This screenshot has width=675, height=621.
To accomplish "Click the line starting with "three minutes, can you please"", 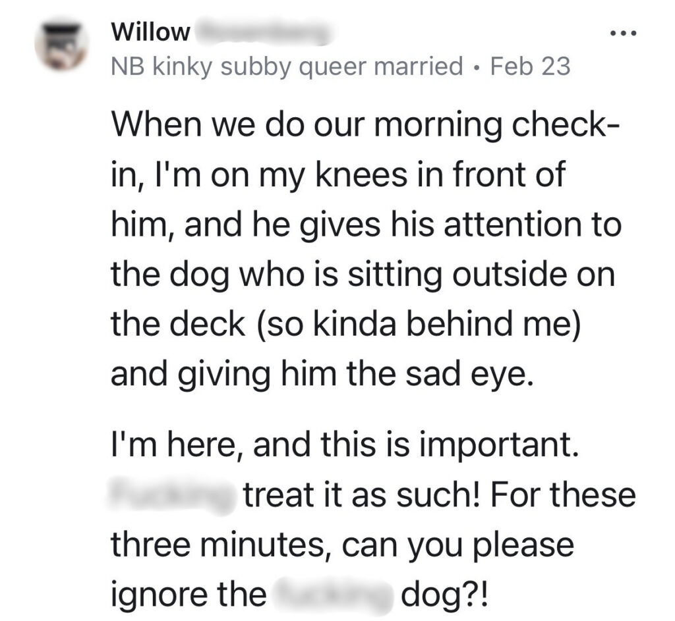I will pyautogui.click(x=342, y=544).
